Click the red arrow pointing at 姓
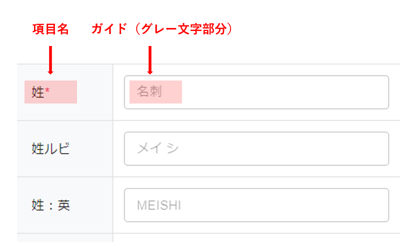Viewport: 416px width, 248px height. pos(50,60)
